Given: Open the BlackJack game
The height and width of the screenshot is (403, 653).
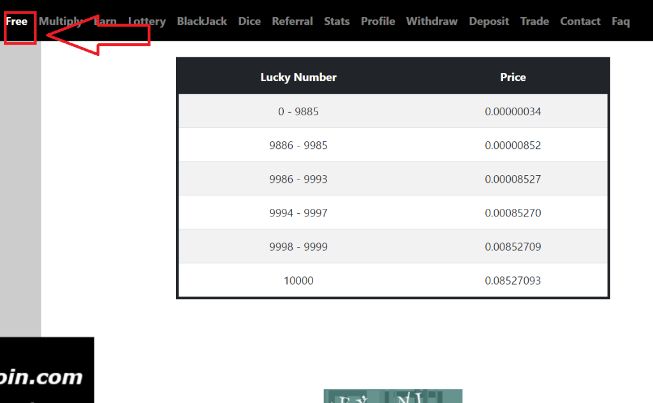Looking at the screenshot, I should pos(202,21).
